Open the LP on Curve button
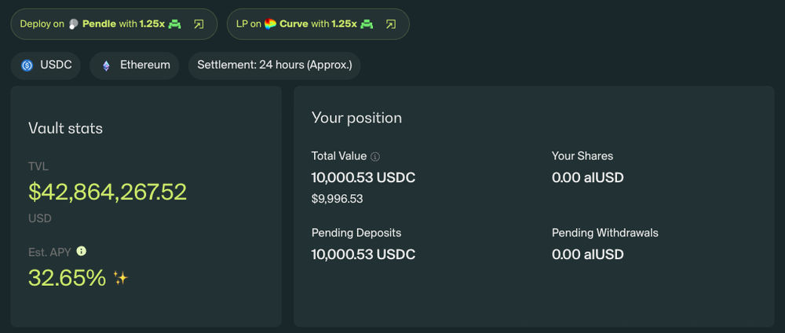Image resolution: width=785 pixels, height=333 pixels. (x=318, y=24)
